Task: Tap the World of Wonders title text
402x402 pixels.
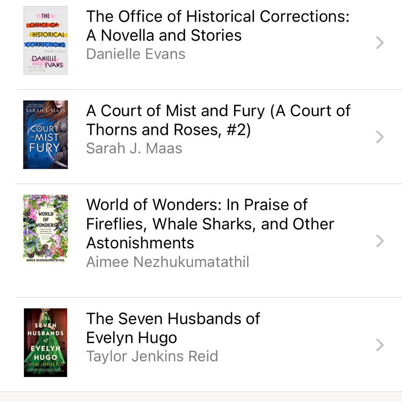Action: click(x=197, y=205)
